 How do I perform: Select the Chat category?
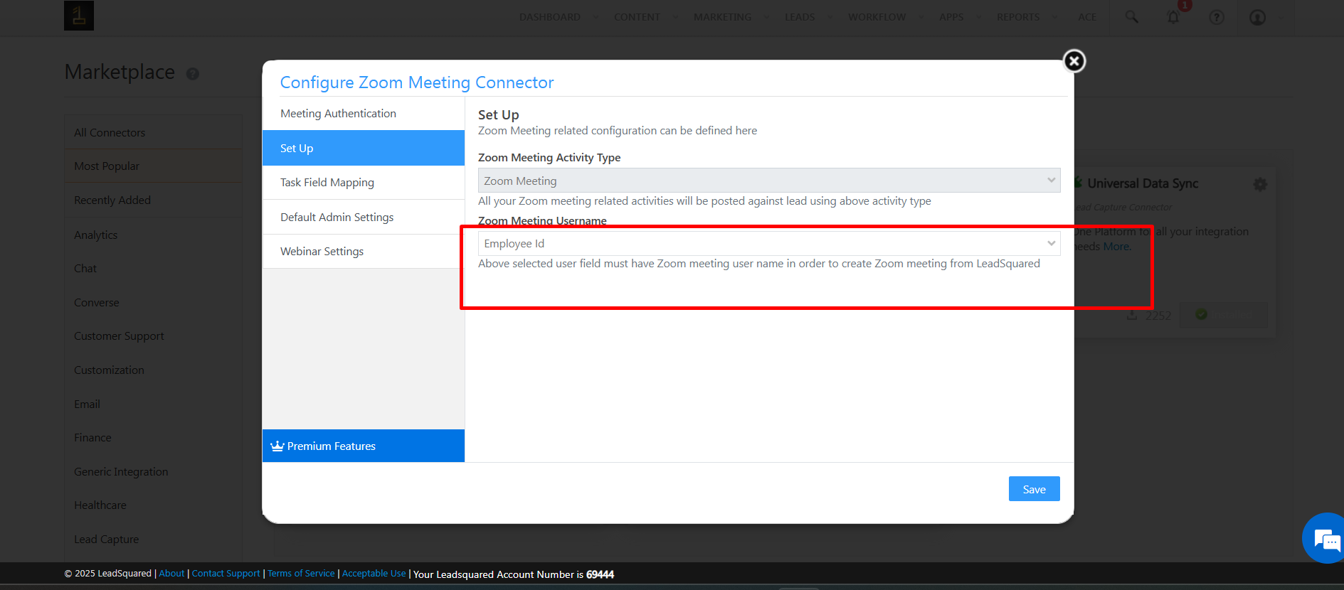point(153,269)
